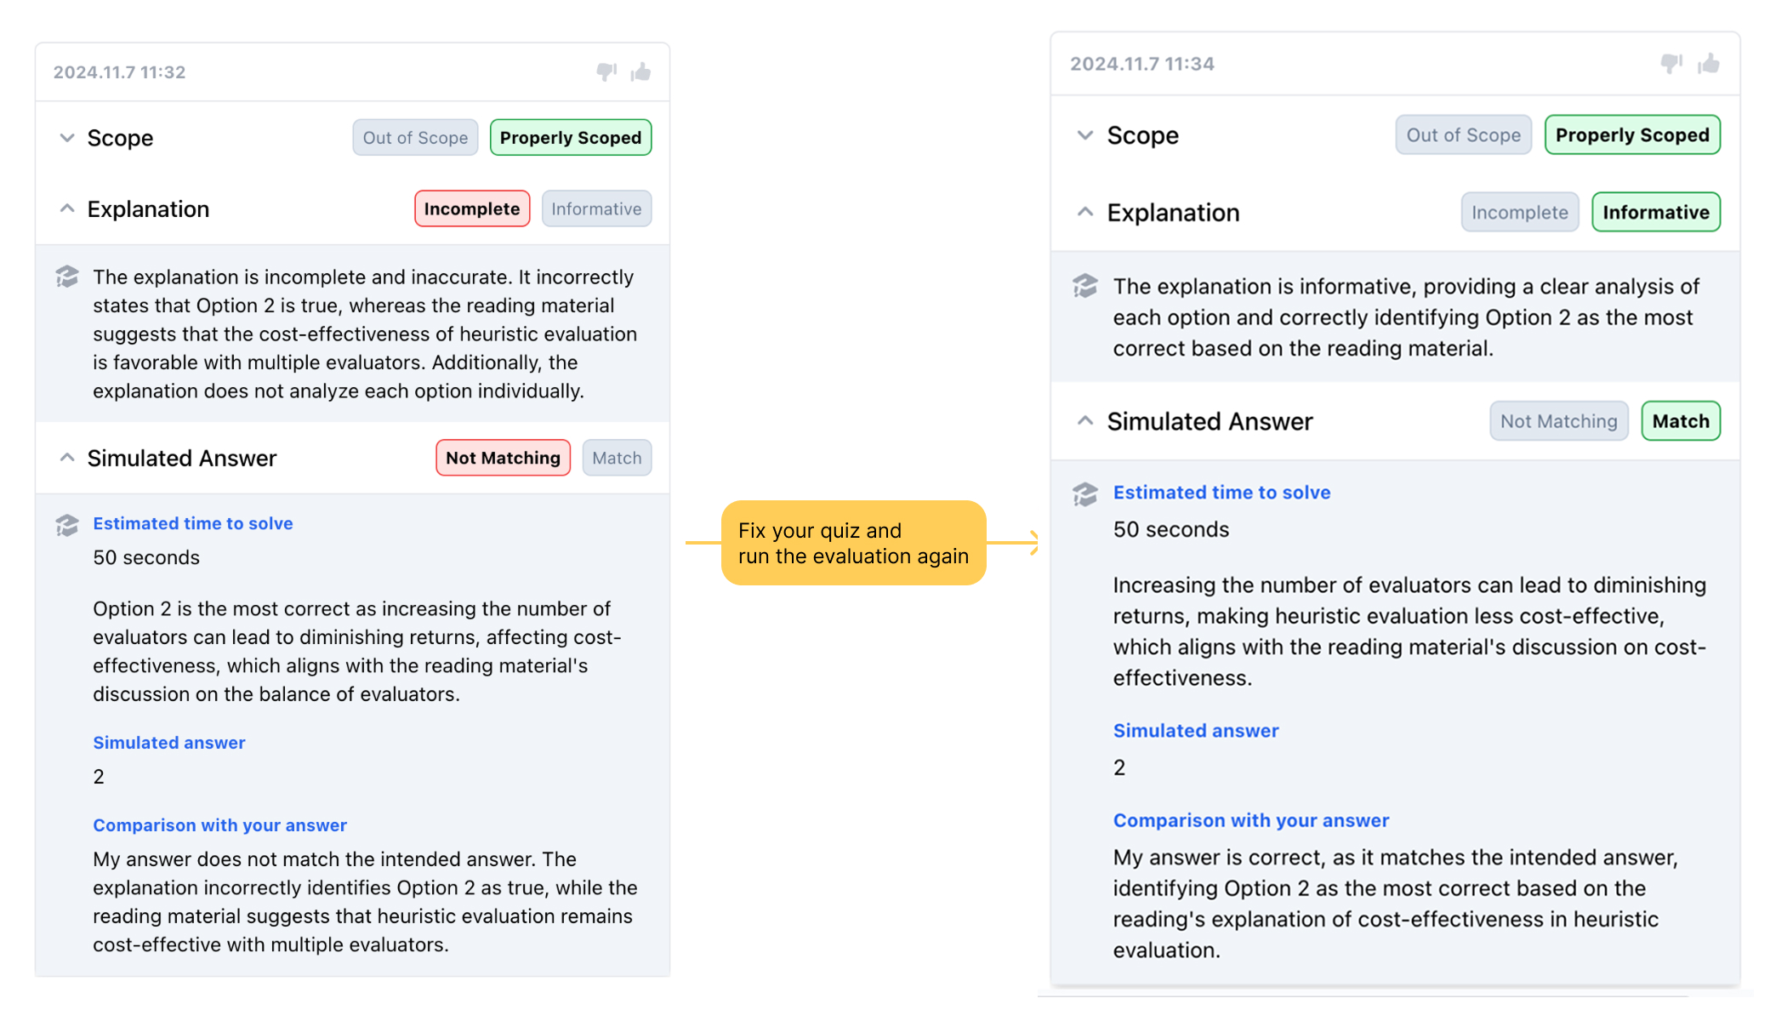This screenshot has height=1021, width=1776.
Task: Select 'Properly Scoped' in the 11:34 card
Action: tap(1632, 135)
